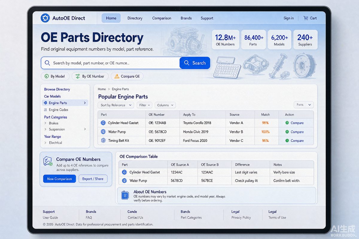This screenshot has width=359, height=239.
Task: Open Privacy Policy in the footer
Action: click(x=241, y=217)
